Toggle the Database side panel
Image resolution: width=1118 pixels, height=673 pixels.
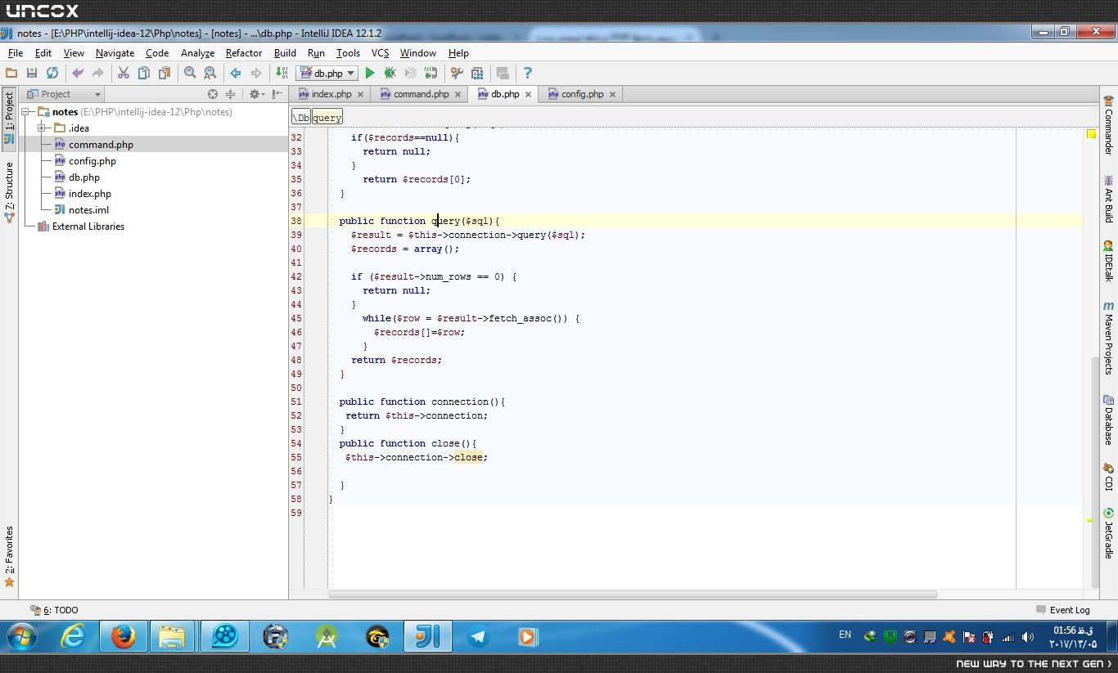(x=1108, y=420)
